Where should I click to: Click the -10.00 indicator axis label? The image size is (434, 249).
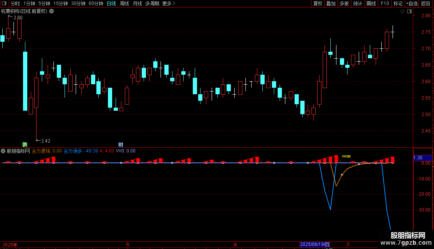[x=424, y=179]
